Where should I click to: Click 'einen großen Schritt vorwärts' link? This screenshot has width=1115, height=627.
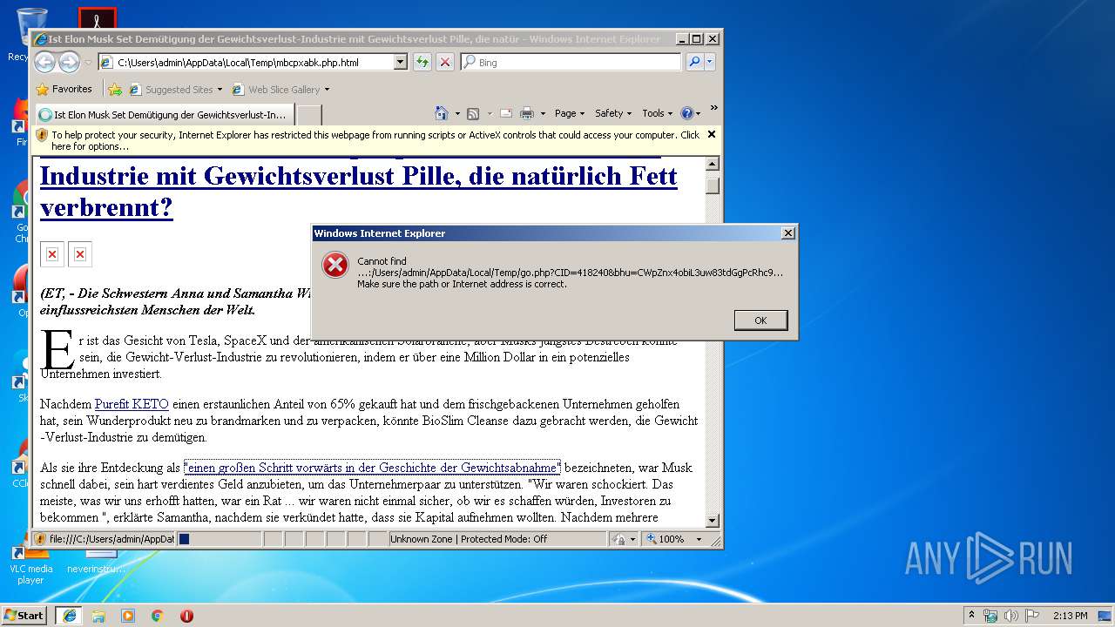click(372, 468)
